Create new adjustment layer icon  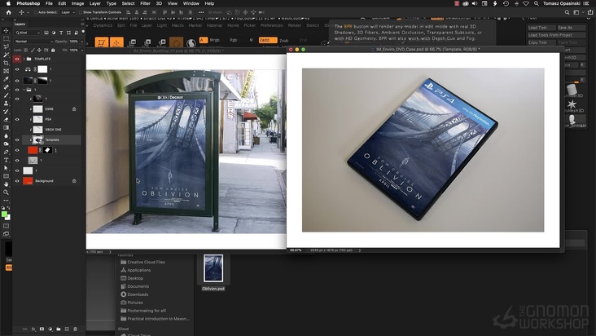[50, 329]
